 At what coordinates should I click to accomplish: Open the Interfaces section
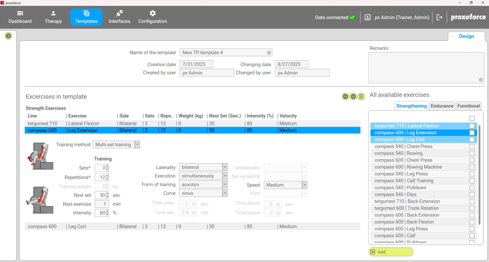pos(119,17)
